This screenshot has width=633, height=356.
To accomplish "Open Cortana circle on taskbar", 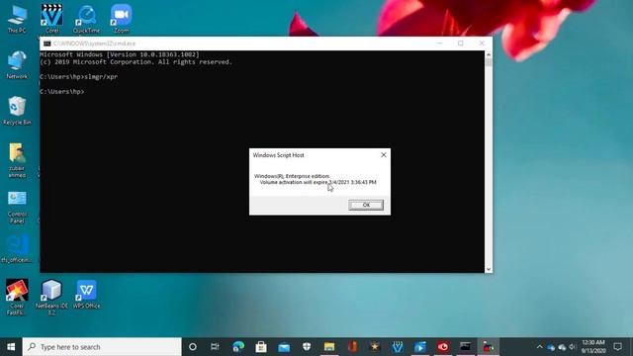I will (x=193, y=347).
